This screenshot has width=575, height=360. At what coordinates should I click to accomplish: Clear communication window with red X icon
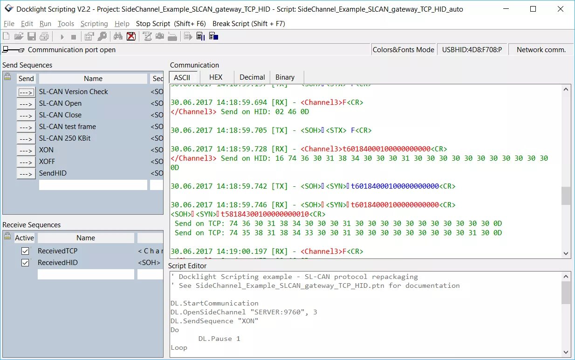click(131, 36)
